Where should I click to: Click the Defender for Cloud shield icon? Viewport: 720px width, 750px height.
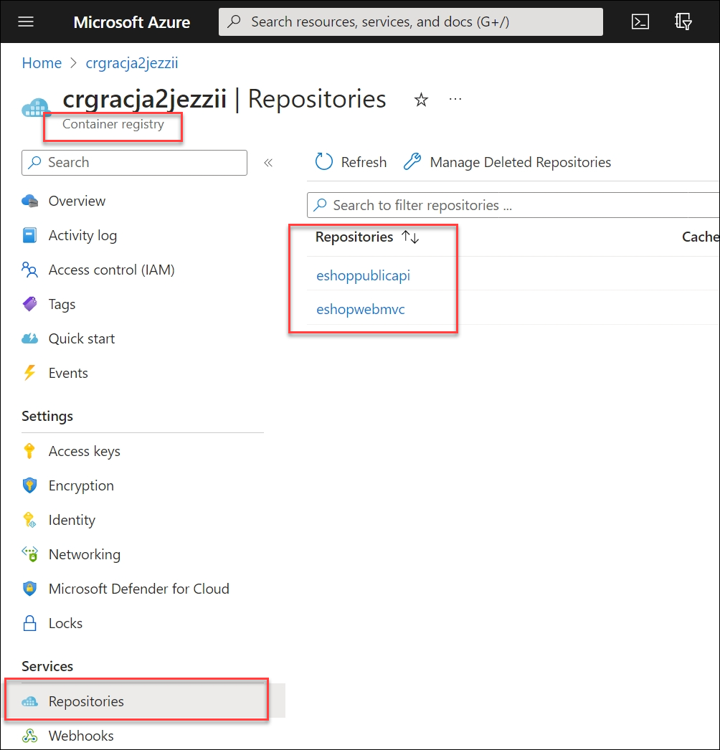click(x=29, y=589)
